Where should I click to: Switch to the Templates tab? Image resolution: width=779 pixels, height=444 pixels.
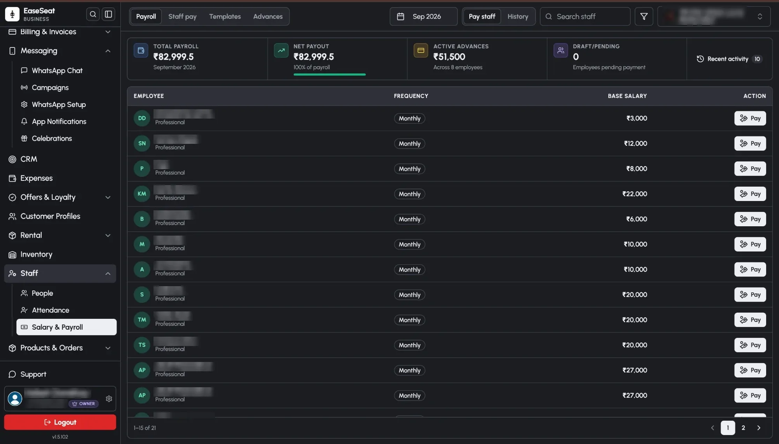click(x=225, y=16)
